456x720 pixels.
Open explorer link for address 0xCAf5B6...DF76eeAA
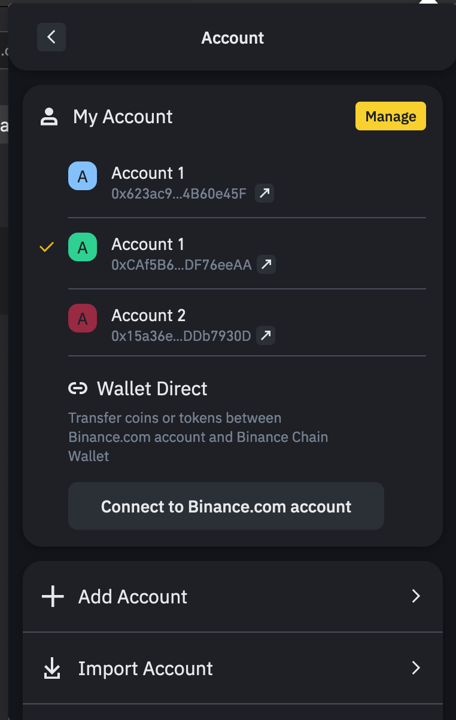click(266, 264)
